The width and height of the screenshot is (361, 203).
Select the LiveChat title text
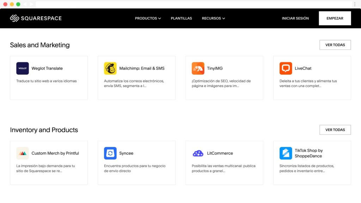click(303, 68)
